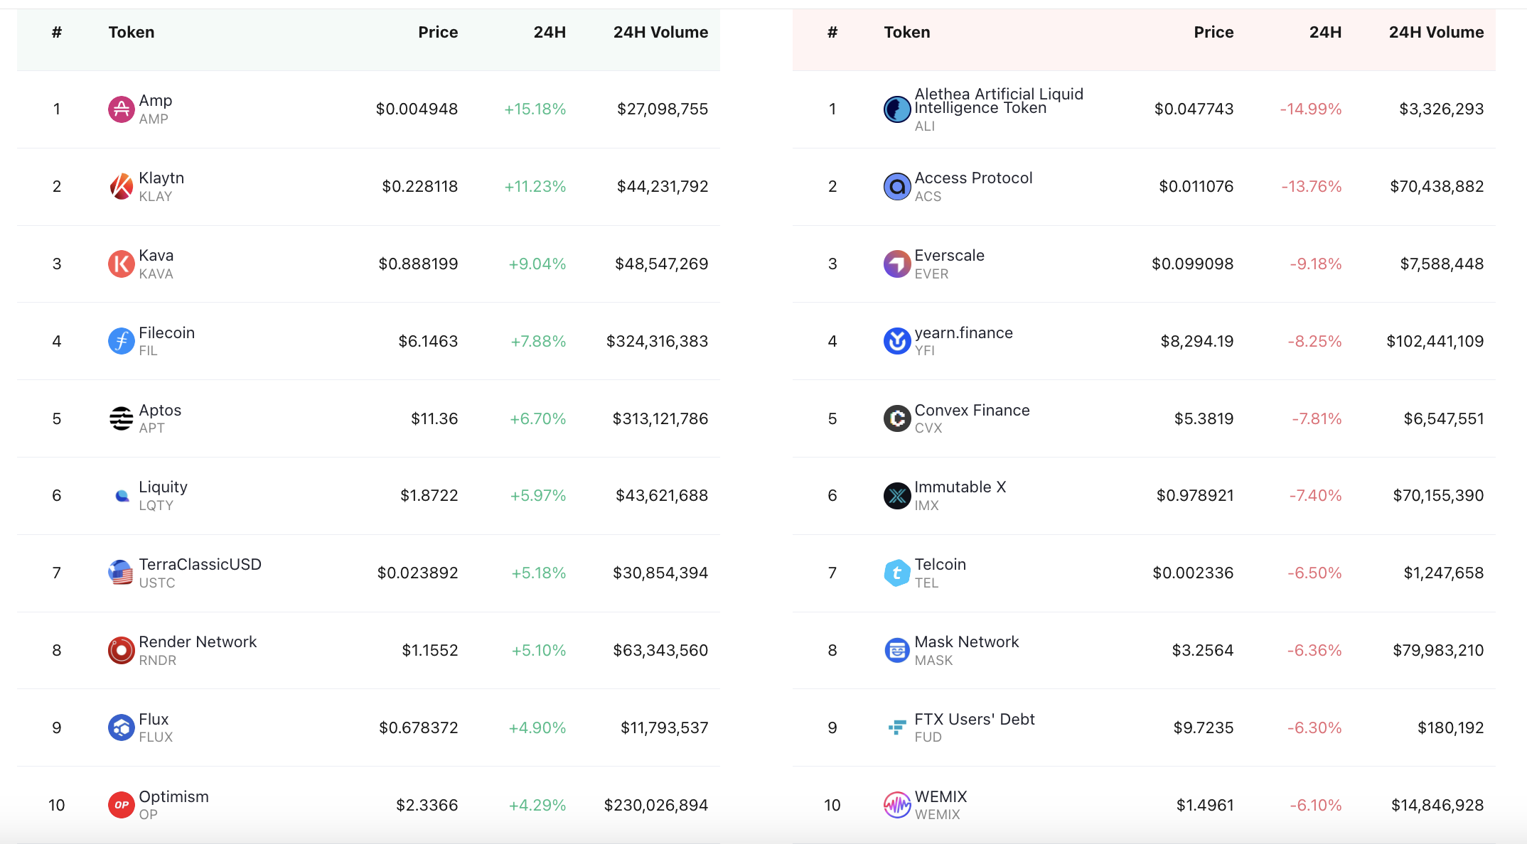Click the Optimism OP logo icon
The image size is (1527, 844).
click(x=121, y=806)
